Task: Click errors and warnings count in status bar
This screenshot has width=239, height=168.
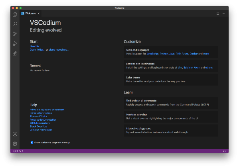Action: point(18,151)
